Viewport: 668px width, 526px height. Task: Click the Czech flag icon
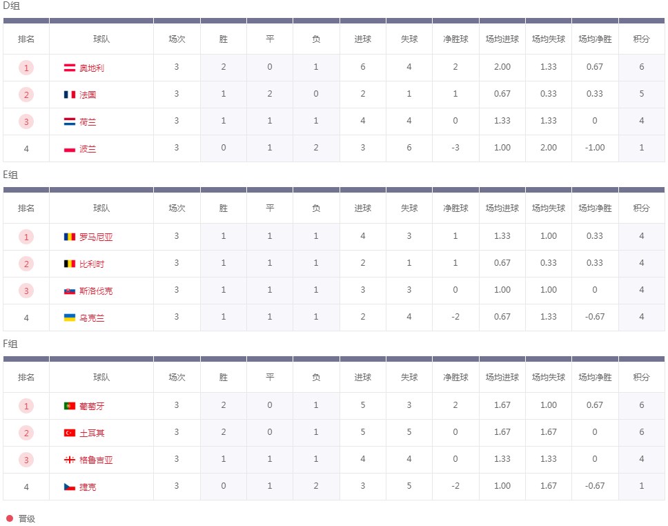point(70,487)
